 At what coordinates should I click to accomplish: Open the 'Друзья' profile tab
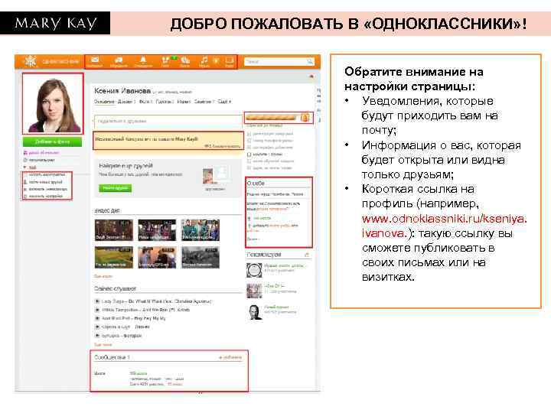[x=125, y=102]
